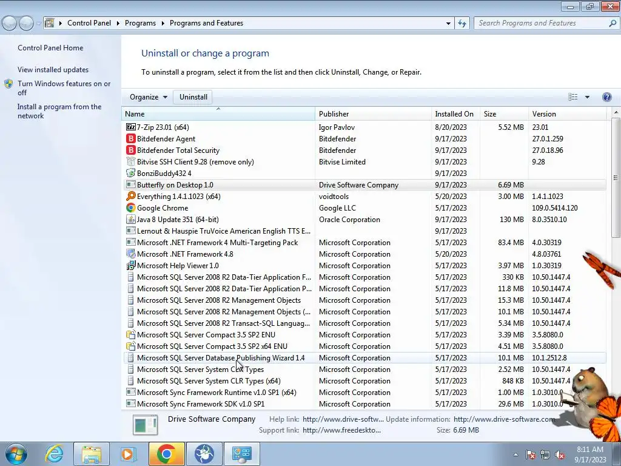Viewport: 621px width, 466px height.
Task: Click SQL Server Database Publishing Wizard icon
Action: click(131, 358)
